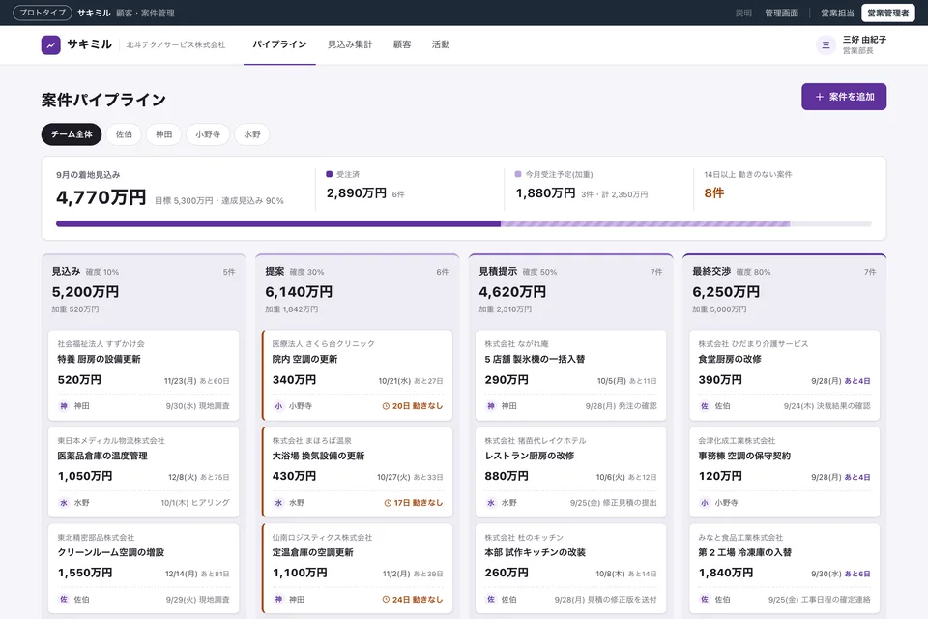The height and width of the screenshot is (619, 928).
Task: Open the 管理画面 link
Action: click(781, 13)
